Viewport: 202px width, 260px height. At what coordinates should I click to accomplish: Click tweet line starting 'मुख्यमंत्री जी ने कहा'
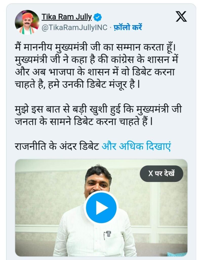pos(96,60)
